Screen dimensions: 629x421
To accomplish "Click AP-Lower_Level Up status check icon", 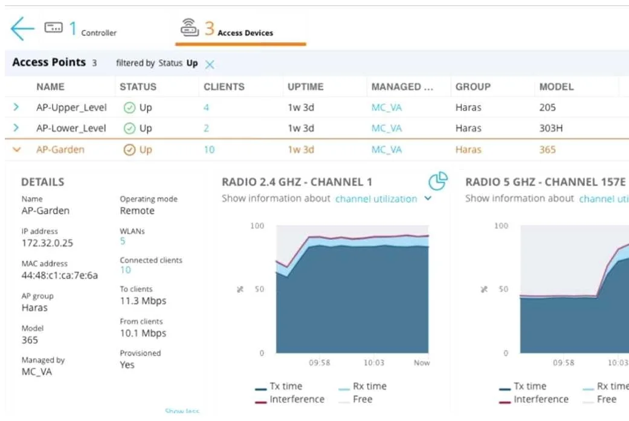I will [x=129, y=128].
